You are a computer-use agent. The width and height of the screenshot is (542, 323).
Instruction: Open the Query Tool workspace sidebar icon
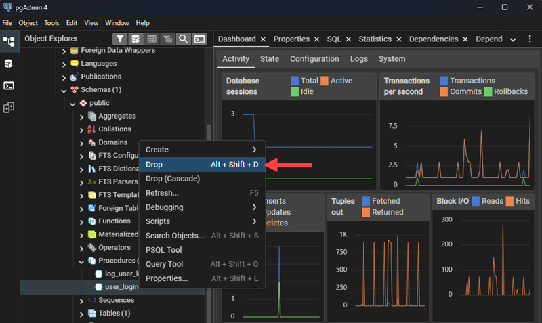click(9, 63)
